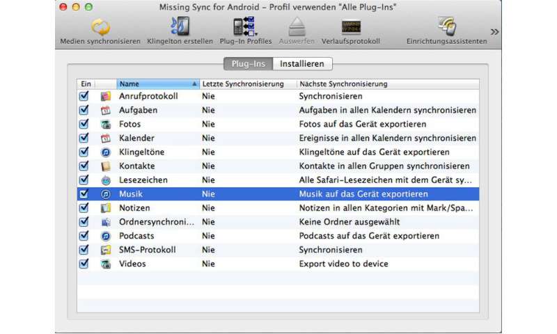Uncheck the Anrufprotokoll plug-in checkbox

click(84, 96)
